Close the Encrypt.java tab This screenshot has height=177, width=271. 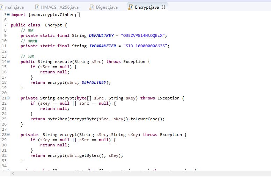163,7
